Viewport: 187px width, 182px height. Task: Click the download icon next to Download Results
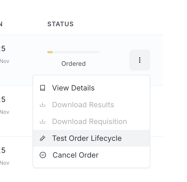pos(43,105)
